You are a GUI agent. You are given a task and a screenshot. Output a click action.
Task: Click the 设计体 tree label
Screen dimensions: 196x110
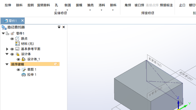[x=26, y=54]
